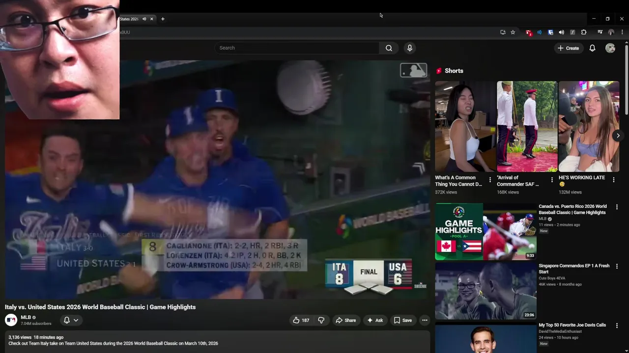Click the "168K views" text
This screenshot has width=629, height=353.
pyautogui.click(x=508, y=192)
